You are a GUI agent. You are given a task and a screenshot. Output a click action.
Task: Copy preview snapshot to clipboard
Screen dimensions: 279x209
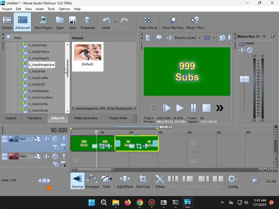(222, 38)
